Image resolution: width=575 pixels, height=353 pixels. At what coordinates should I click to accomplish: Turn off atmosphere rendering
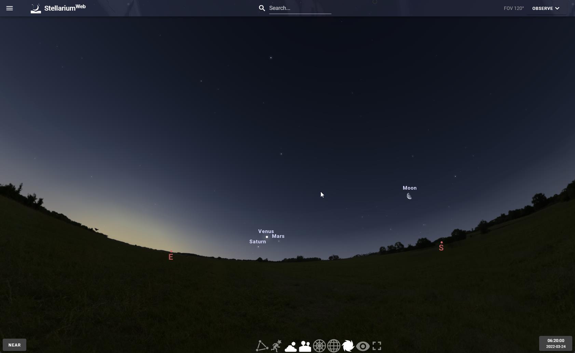click(x=291, y=346)
